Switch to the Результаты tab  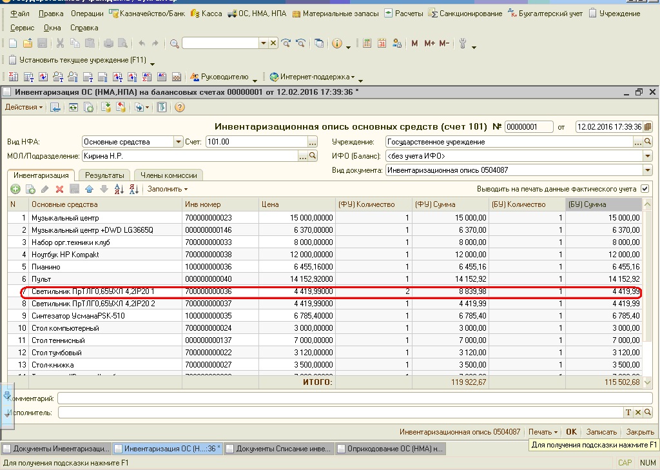pyautogui.click(x=104, y=175)
